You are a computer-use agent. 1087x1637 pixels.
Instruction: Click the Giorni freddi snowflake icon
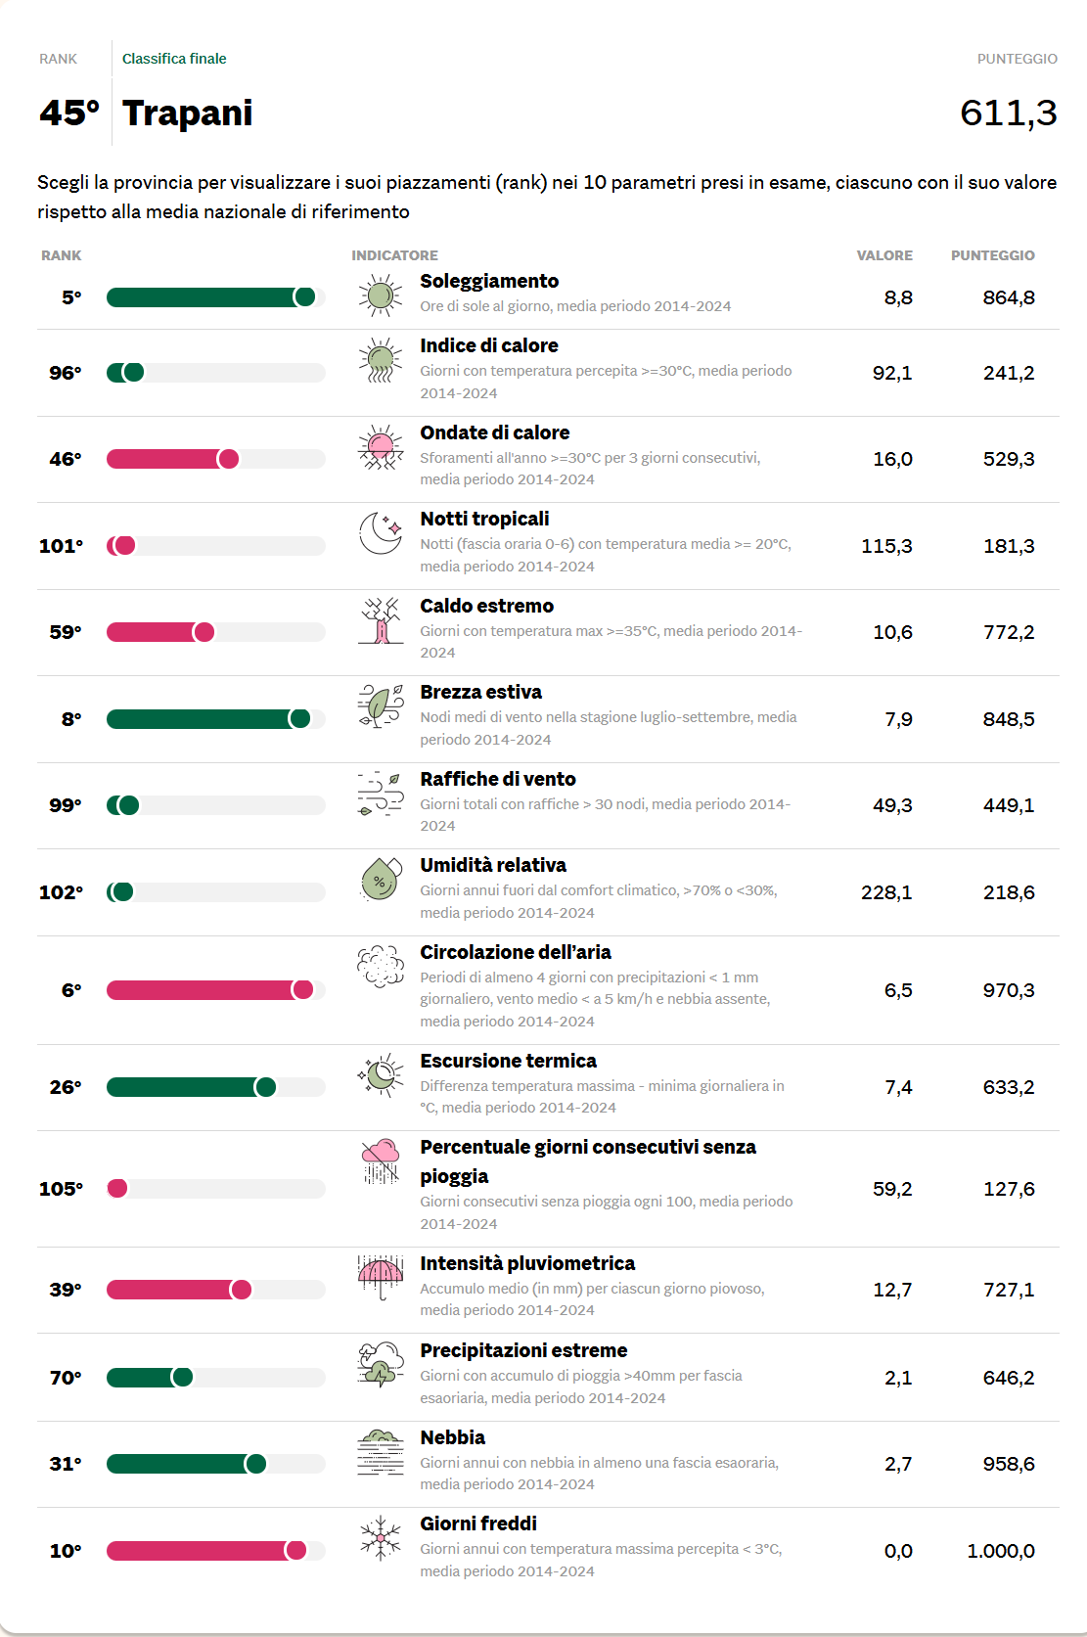[381, 1537]
